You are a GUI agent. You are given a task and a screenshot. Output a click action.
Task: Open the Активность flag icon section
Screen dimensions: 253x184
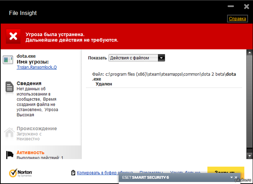(x=10, y=155)
